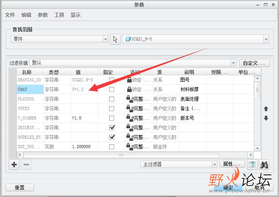Screen dimensions: 279x197
Task: Click the plus icon to add parameter
Action: (14, 165)
